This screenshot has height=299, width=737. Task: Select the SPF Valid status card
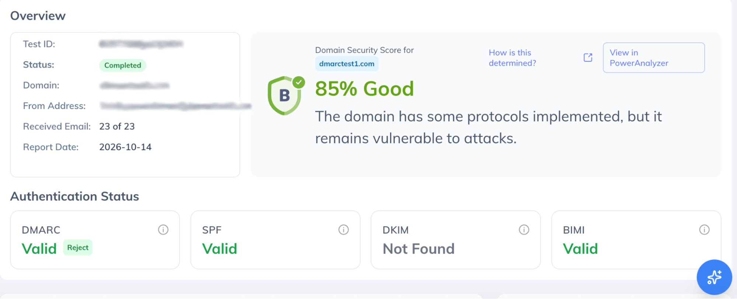pos(275,240)
